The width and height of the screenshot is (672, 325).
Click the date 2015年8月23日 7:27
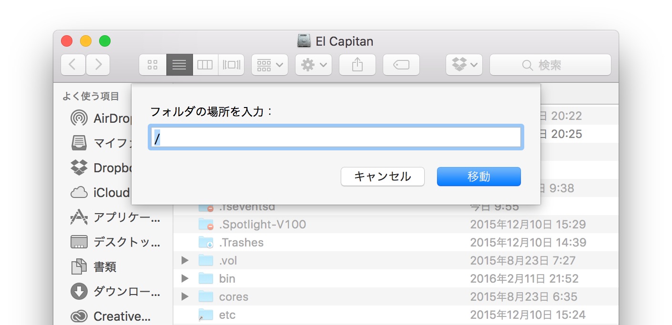click(x=523, y=261)
